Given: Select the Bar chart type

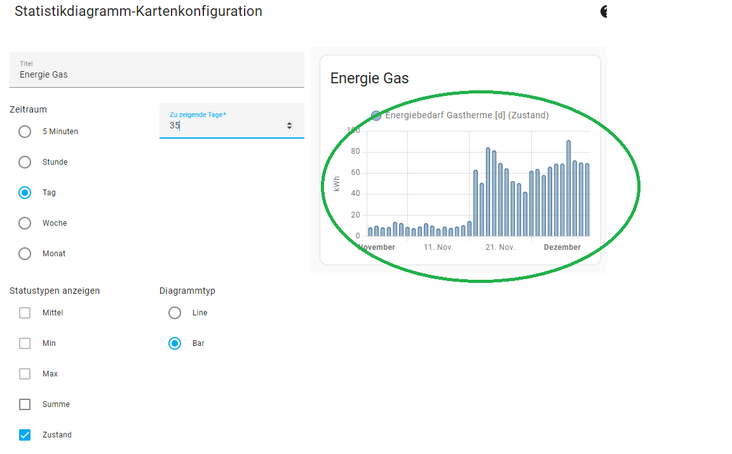Looking at the screenshot, I should [175, 343].
